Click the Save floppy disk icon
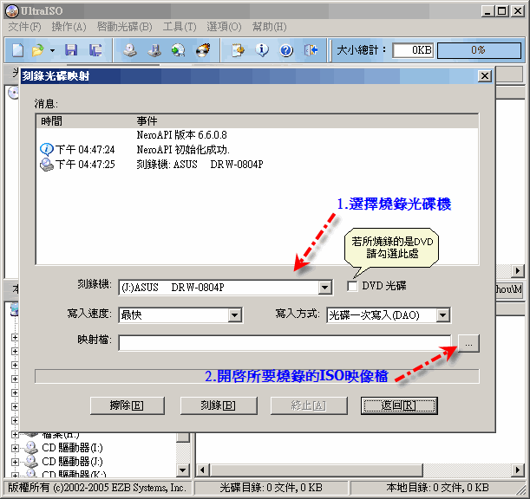The height and width of the screenshot is (499, 530). pos(71,50)
